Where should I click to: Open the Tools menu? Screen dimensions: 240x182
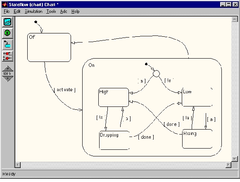coord(51,12)
